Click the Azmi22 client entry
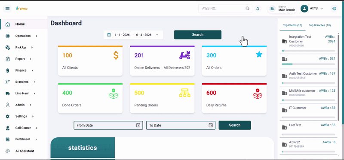Screen dimensions: 344x160 click(308, 146)
